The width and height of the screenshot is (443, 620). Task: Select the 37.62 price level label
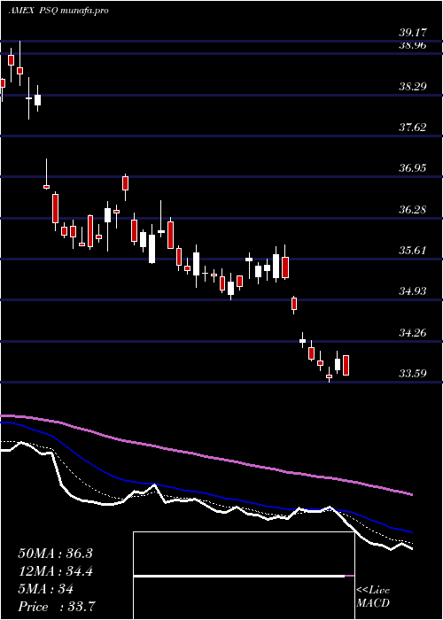click(x=413, y=127)
